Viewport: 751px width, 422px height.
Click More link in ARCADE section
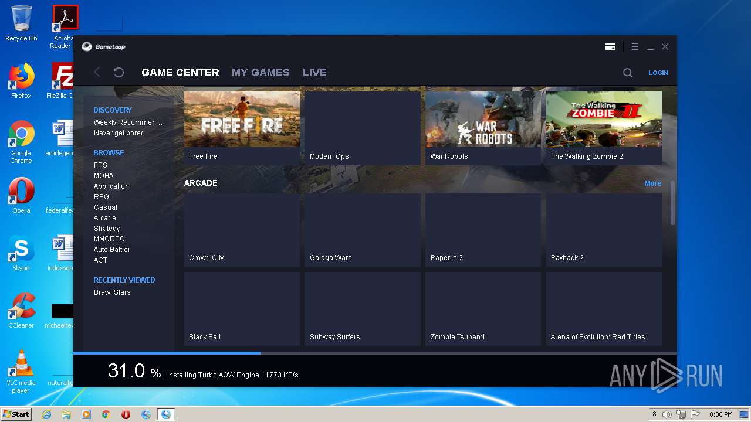click(652, 183)
